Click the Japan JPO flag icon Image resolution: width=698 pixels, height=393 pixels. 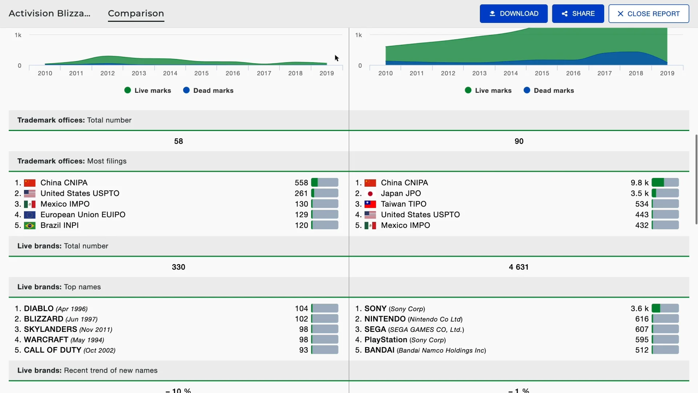pyautogui.click(x=370, y=193)
